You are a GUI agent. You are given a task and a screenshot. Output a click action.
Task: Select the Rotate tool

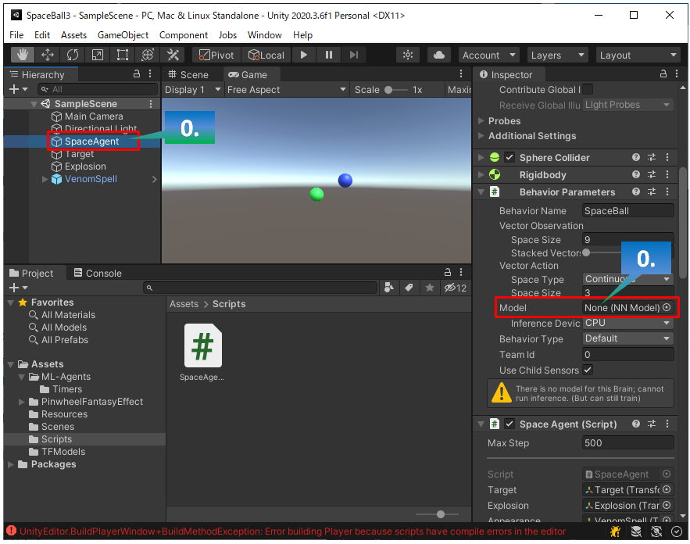[73, 55]
